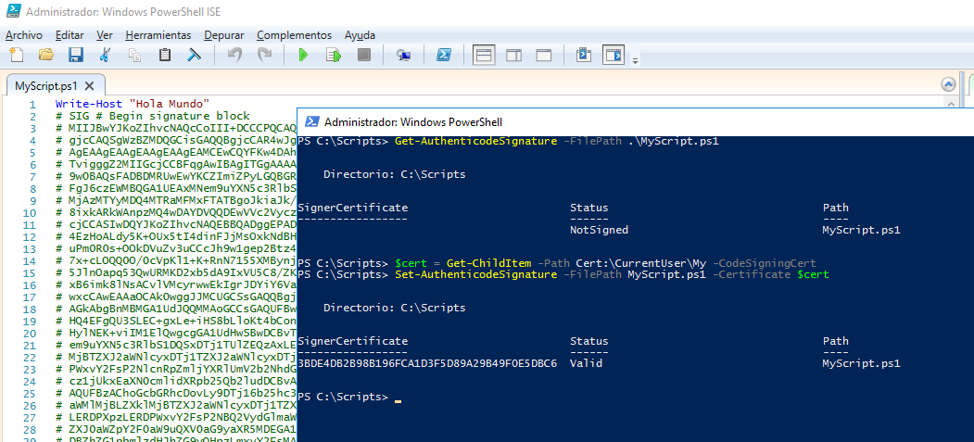
Task: Click the Windows PowerShell console title bar
Action: pyautogui.click(x=636, y=121)
